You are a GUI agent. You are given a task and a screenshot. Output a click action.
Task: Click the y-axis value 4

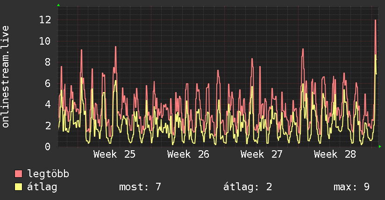(x=48, y=104)
